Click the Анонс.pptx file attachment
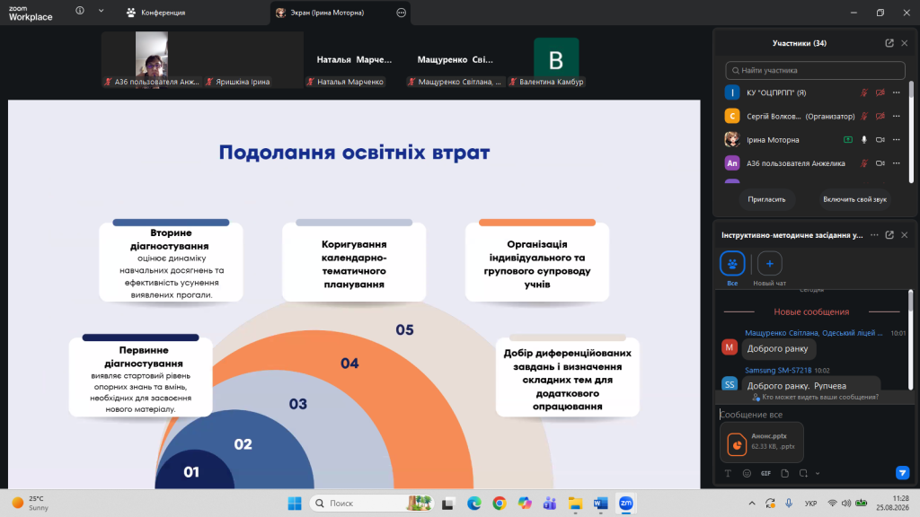Image resolution: width=920 pixels, height=517 pixels. pyautogui.click(x=762, y=443)
